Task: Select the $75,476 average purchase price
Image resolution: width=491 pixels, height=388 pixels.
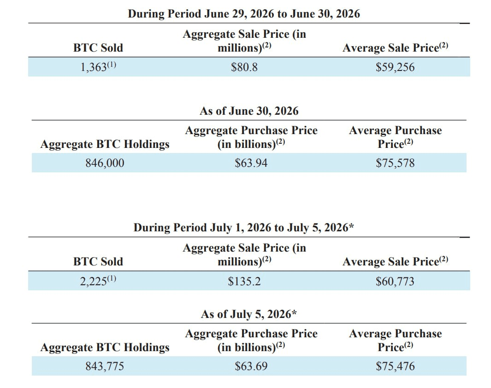Action: coord(395,366)
